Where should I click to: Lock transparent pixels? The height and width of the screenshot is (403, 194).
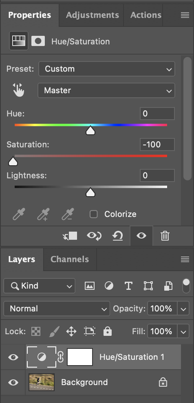[36, 331]
